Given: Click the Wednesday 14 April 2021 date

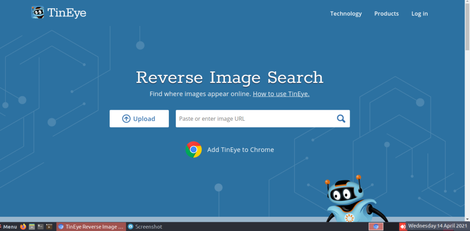Looking at the screenshot, I should (x=437, y=226).
